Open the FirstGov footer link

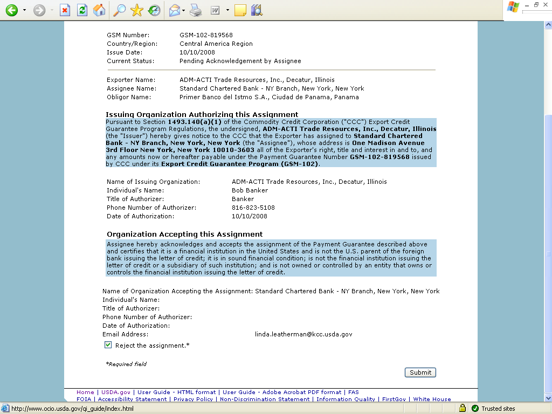point(394,399)
